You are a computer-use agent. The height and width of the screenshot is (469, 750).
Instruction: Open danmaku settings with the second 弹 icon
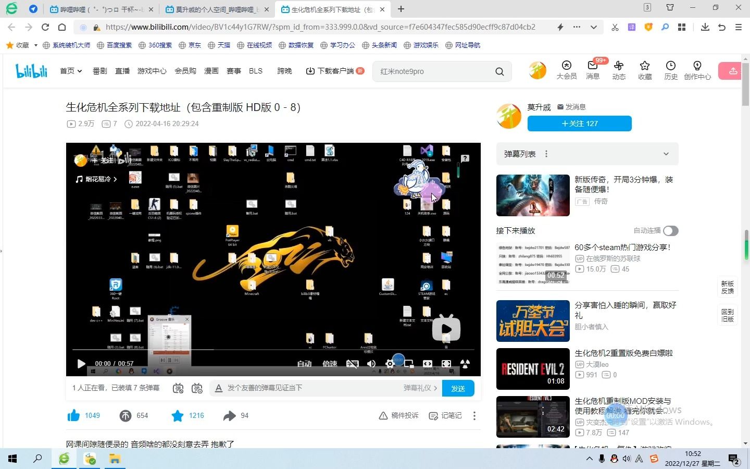coord(197,388)
